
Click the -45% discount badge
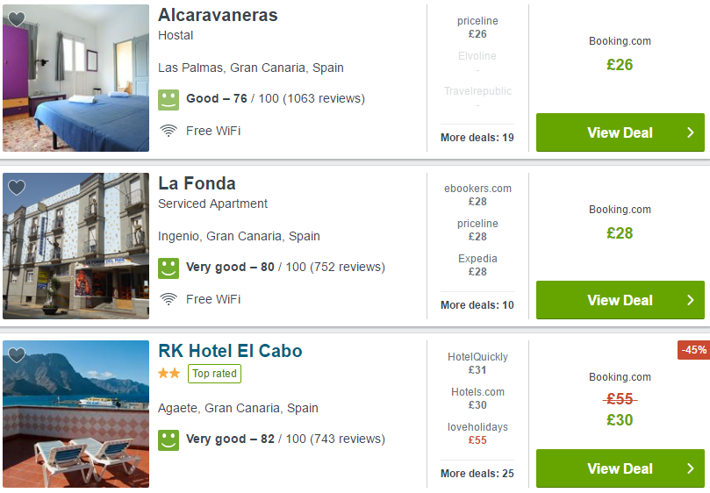(693, 350)
